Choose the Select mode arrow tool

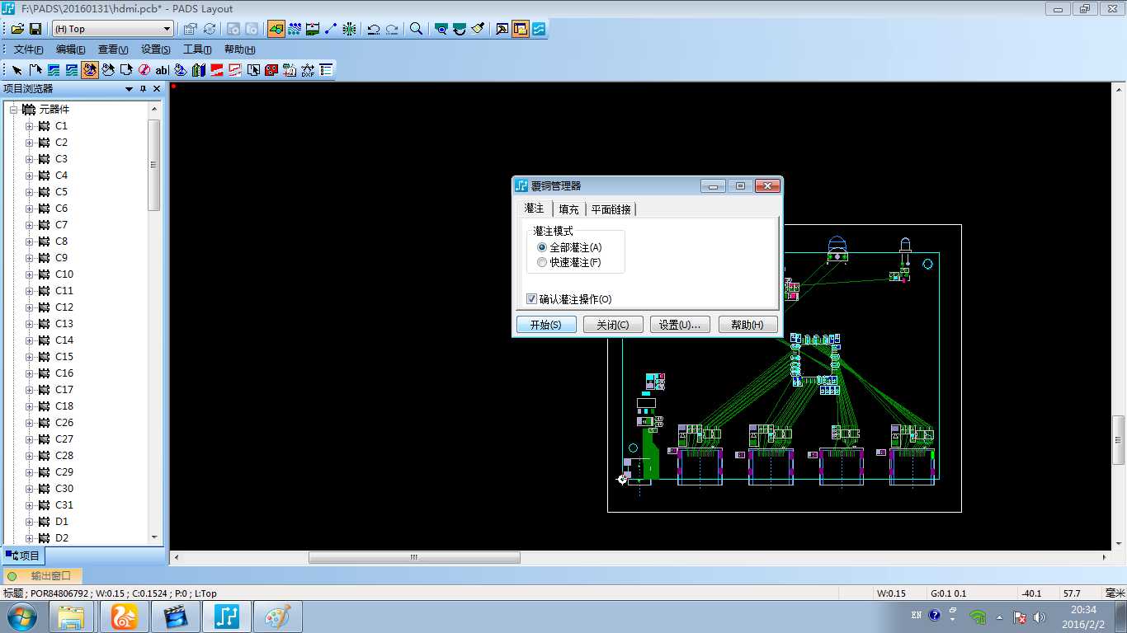pyautogui.click(x=17, y=70)
